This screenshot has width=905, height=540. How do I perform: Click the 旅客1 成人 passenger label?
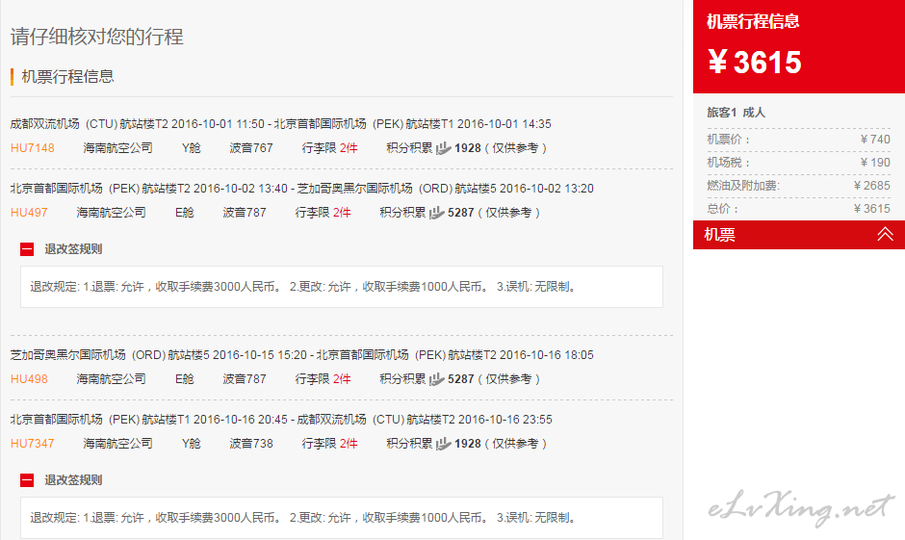736,113
